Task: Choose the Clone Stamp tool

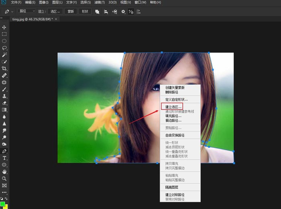Action: [x=4, y=96]
